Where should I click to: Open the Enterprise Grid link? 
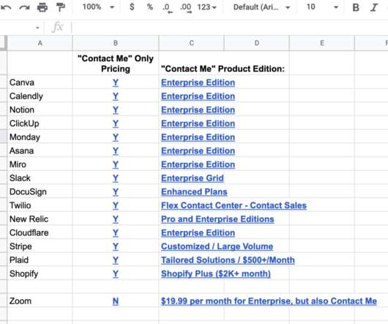[193, 178]
